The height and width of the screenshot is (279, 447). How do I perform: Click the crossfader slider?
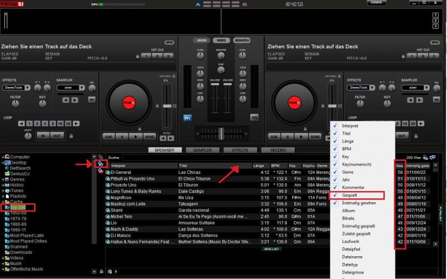222,133
